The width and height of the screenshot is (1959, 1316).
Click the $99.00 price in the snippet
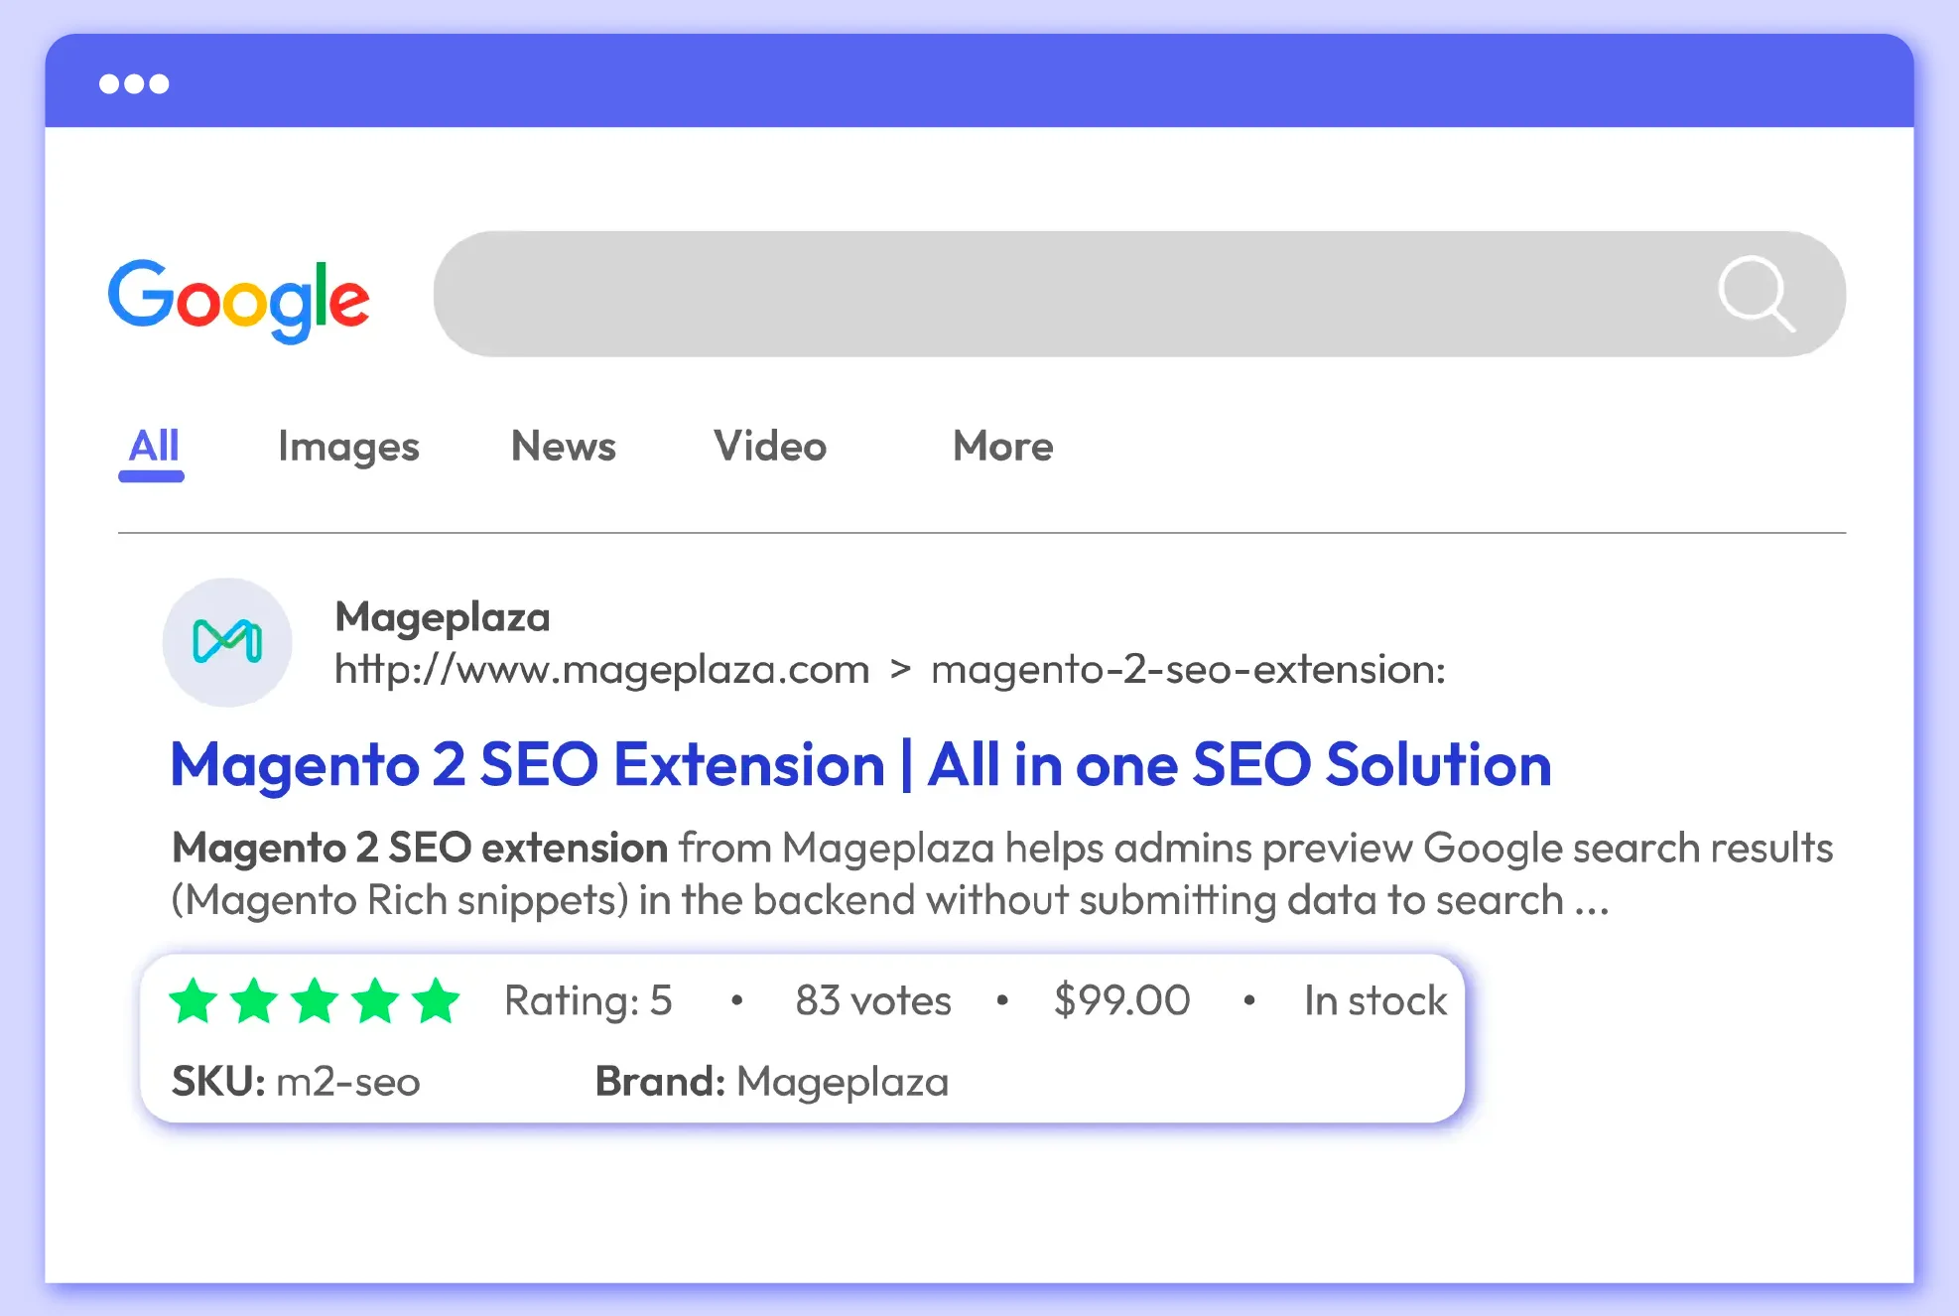pyautogui.click(x=1121, y=1000)
